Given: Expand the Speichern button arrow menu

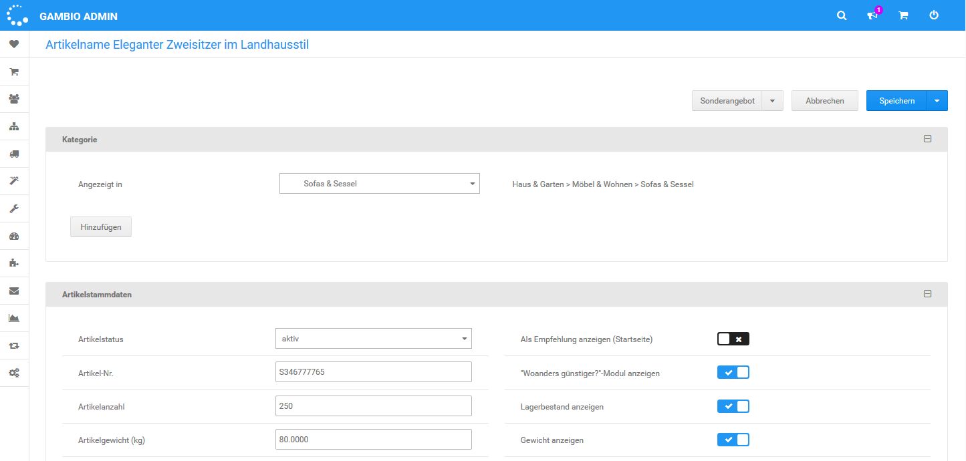Looking at the screenshot, I should pos(937,101).
